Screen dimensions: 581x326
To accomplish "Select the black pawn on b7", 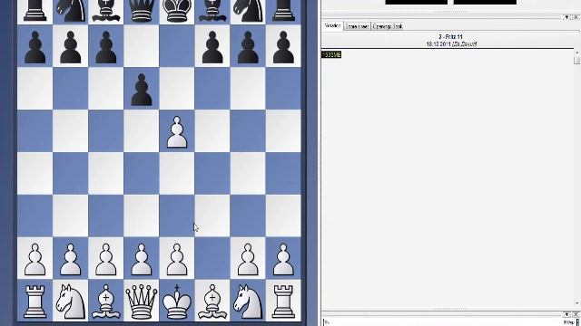I will (71, 47).
